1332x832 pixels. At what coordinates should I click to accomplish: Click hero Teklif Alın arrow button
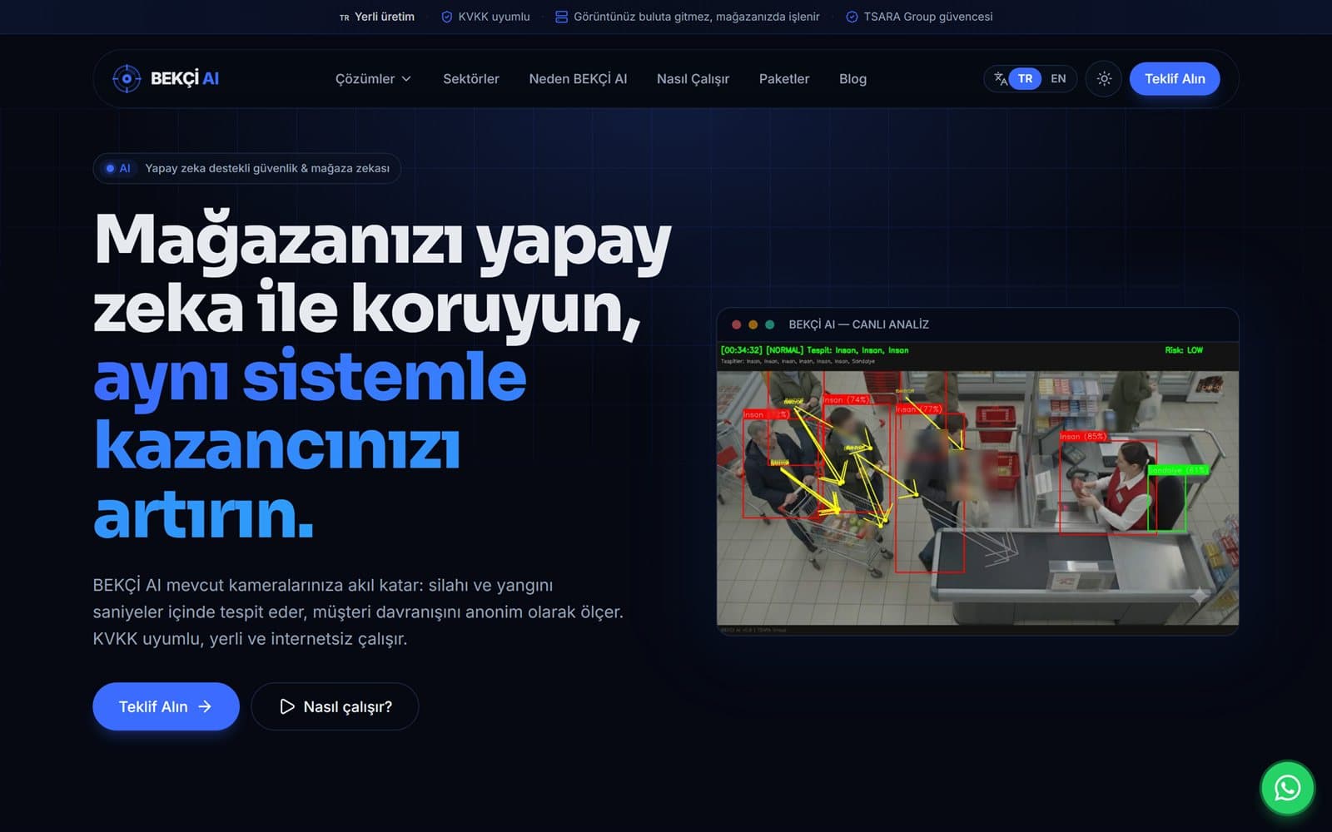point(166,706)
